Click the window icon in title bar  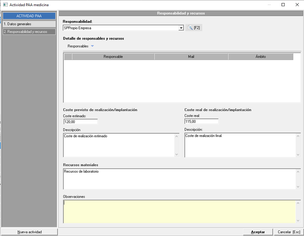point(5,5)
